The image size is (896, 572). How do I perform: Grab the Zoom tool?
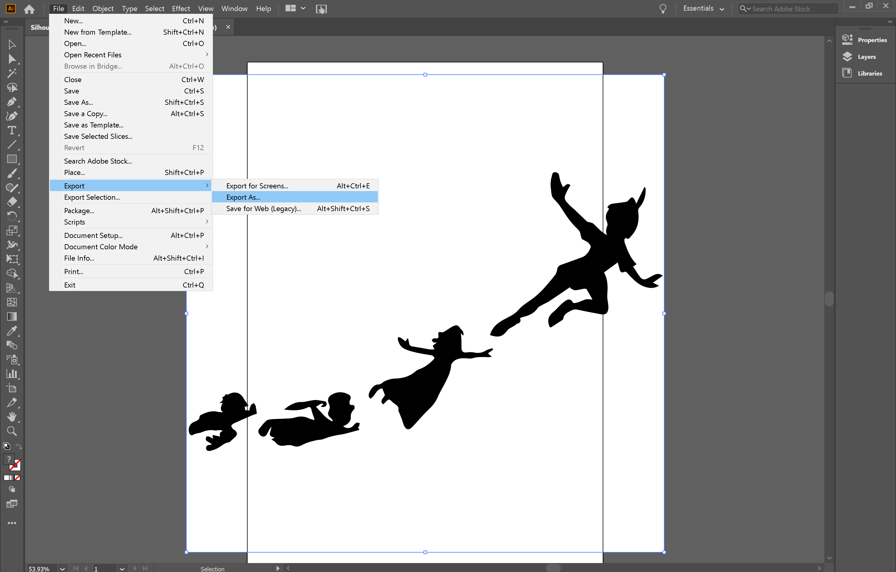pyautogui.click(x=12, y=431)
